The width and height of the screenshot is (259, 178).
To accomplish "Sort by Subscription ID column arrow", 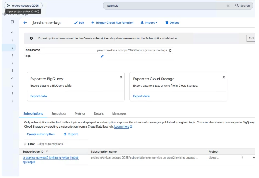I will (47, 152).
